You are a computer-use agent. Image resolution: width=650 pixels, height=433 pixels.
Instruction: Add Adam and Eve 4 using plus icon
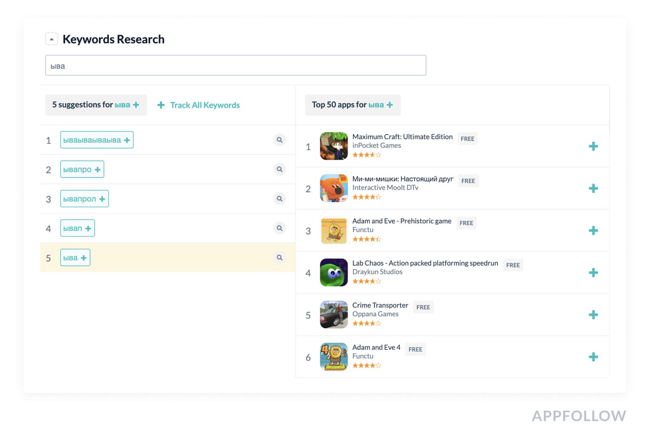(593, 357)
